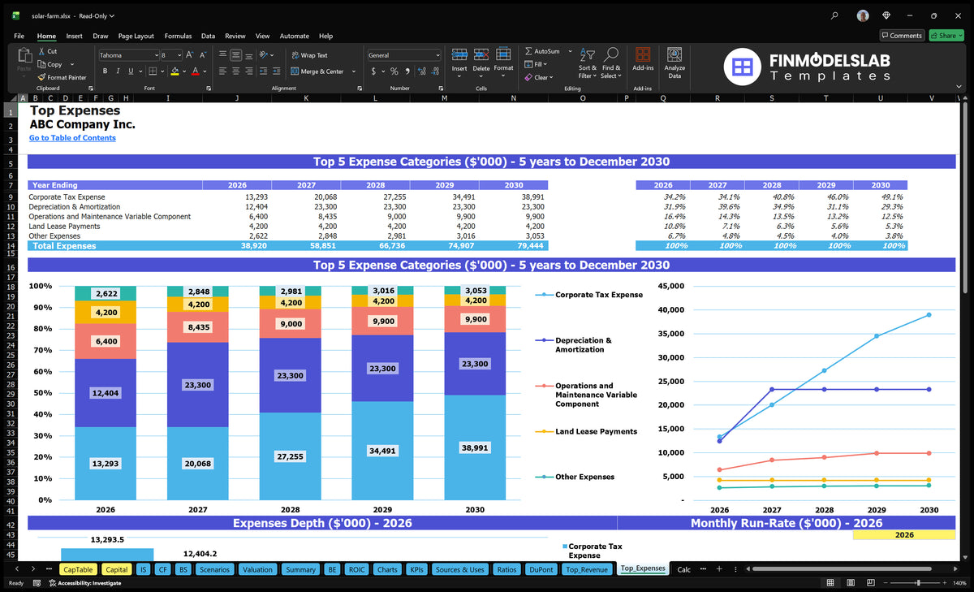Click the Analyze Data icon
The image size is (974, 592).
[x=674, y=54]
